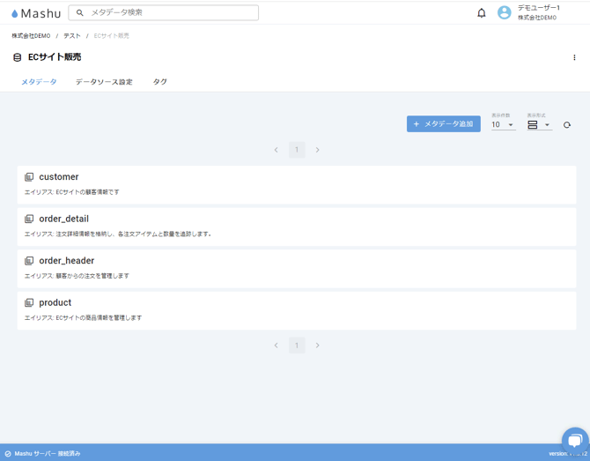Screen dimensions: 590x461
Task: Click the refresh icon
Action: click(567, 125)
